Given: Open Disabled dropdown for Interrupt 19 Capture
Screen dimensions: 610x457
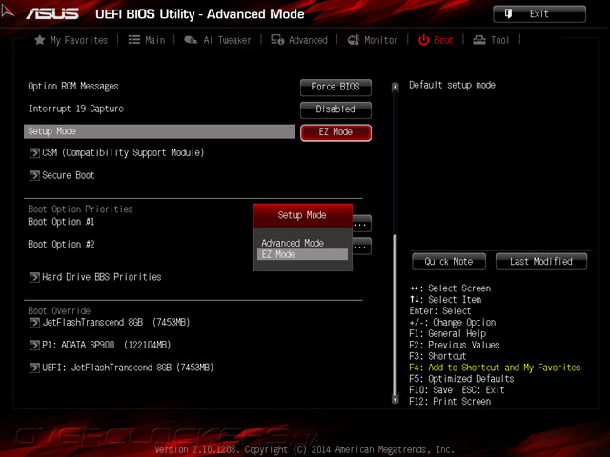Looking at the screenshot, I should (335, 109).
